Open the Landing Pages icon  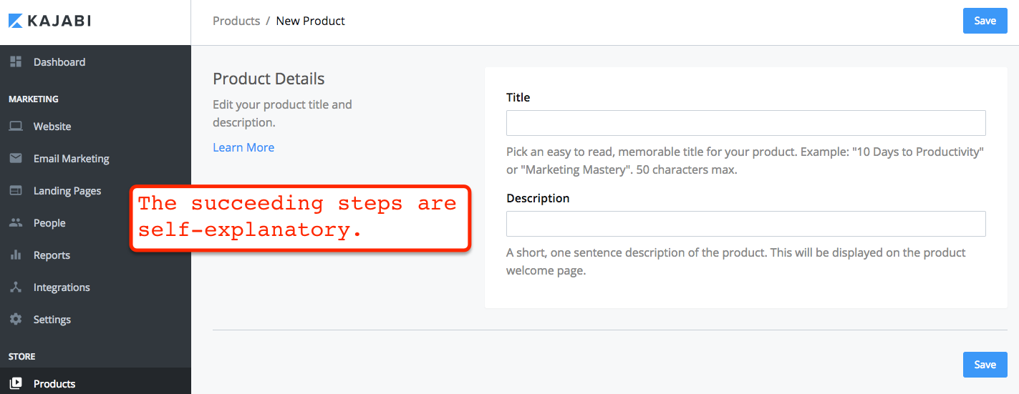(16, 190)
